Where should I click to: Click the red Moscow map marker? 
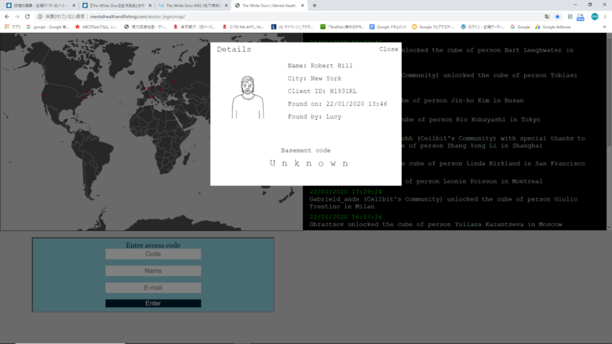pyautogui.click(x=174, y=82)
